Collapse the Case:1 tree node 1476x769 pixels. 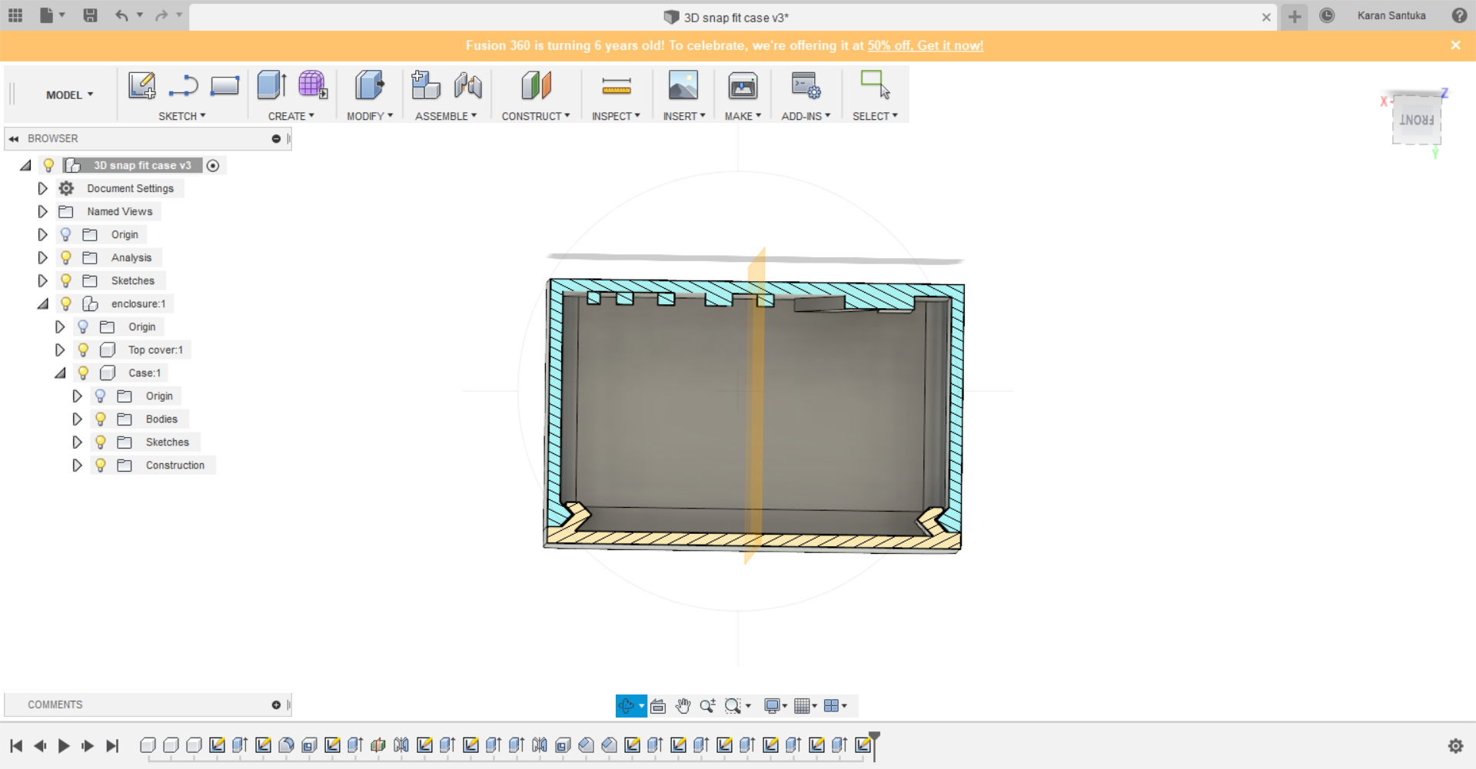pos(60,373)
